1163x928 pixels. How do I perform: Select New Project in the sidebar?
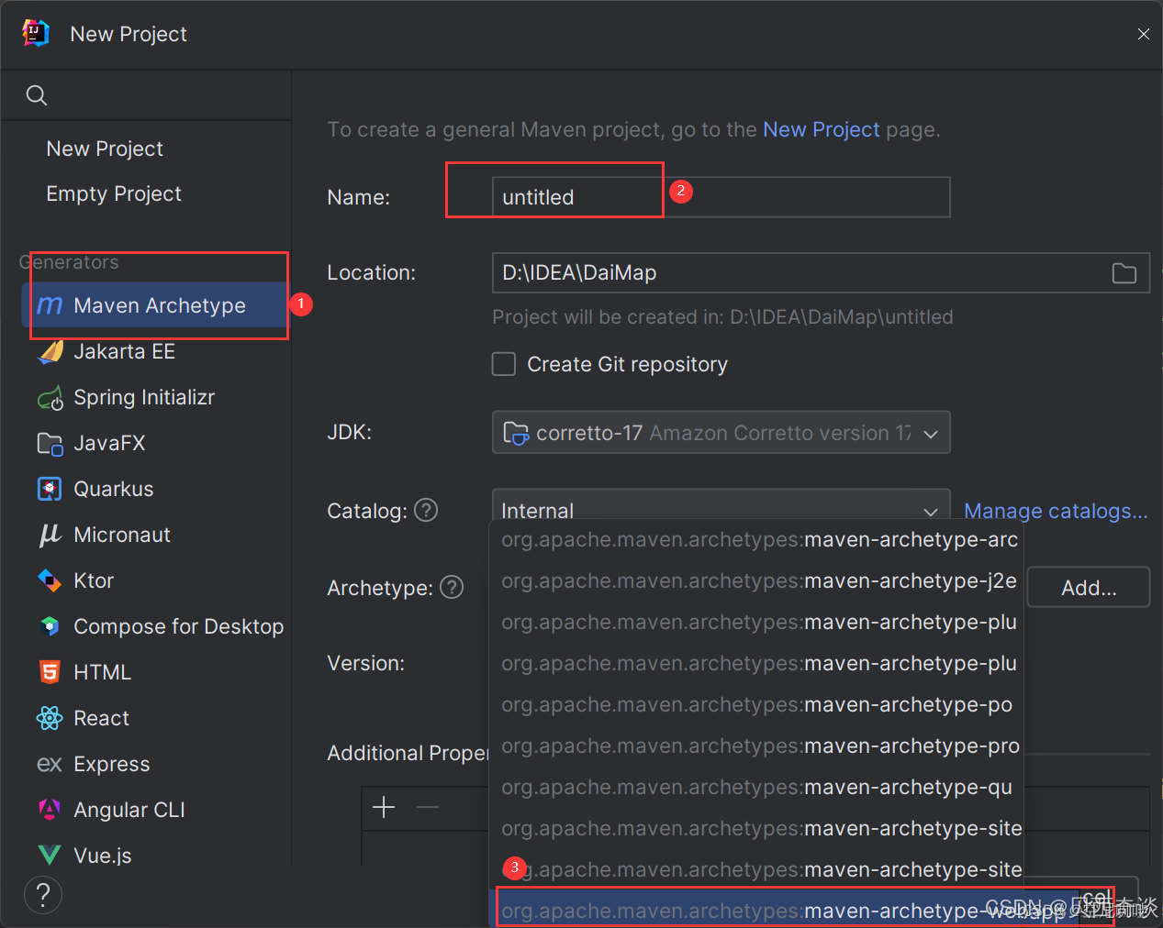point(105,149)
